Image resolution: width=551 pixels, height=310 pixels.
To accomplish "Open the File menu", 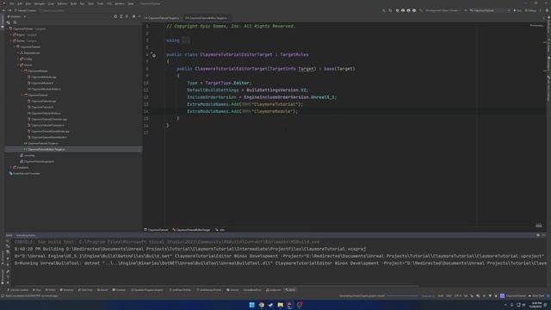I will [11, 3].
